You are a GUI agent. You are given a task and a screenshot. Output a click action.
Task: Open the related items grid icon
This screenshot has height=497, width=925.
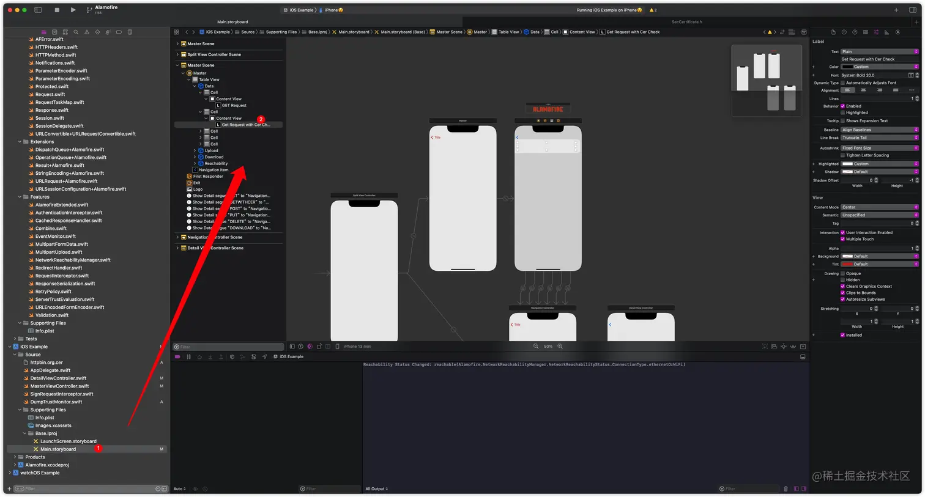pyautogui.click(x=176, y=32)
